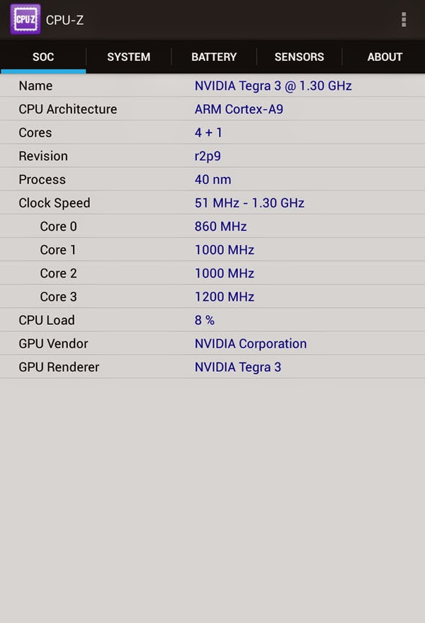Select the CPU Load percentage row

pos(212,320)
